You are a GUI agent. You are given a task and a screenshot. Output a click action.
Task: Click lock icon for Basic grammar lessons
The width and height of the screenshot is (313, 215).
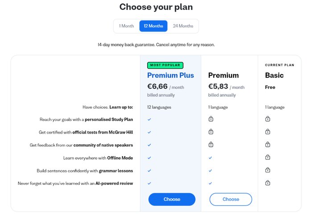tap(268, 170)
